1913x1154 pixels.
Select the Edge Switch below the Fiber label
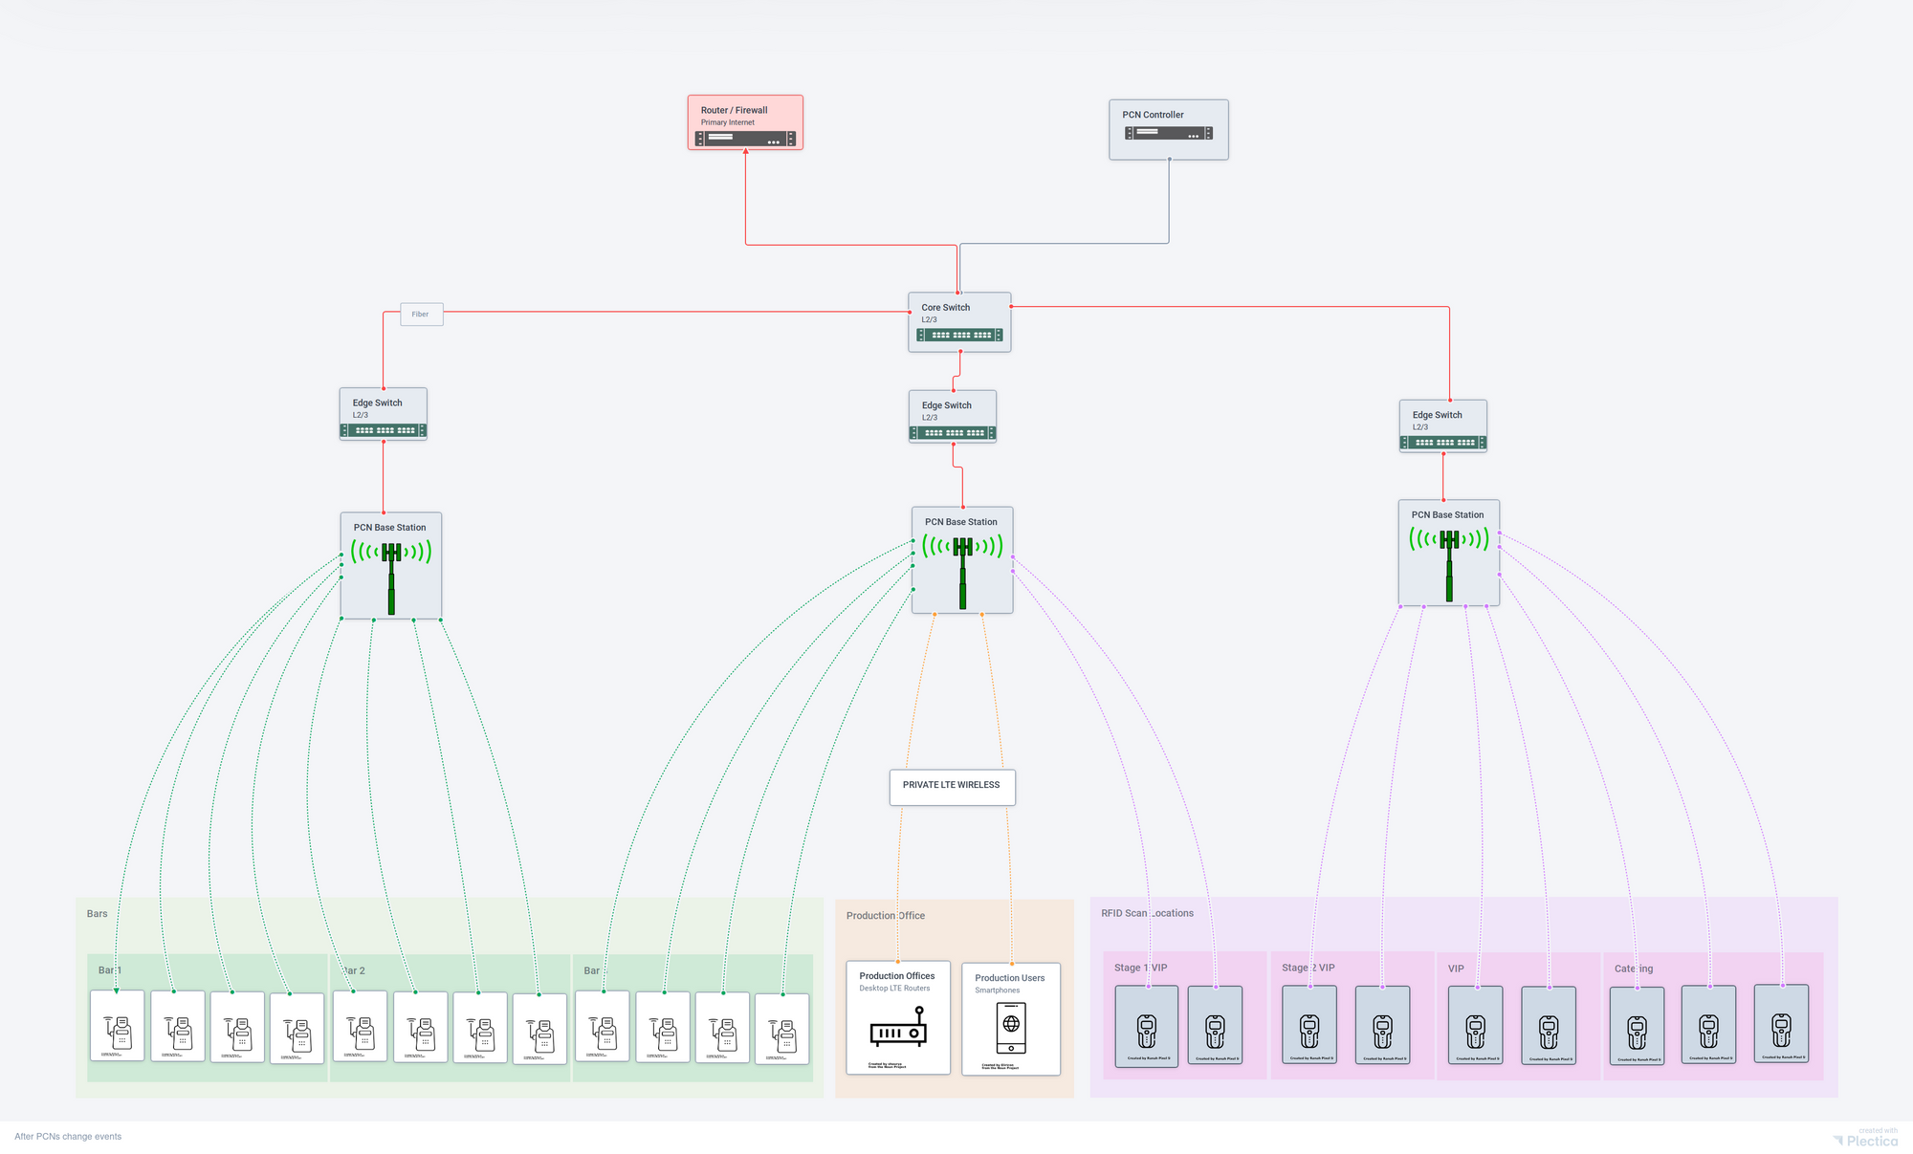click(x=384, y=414)
